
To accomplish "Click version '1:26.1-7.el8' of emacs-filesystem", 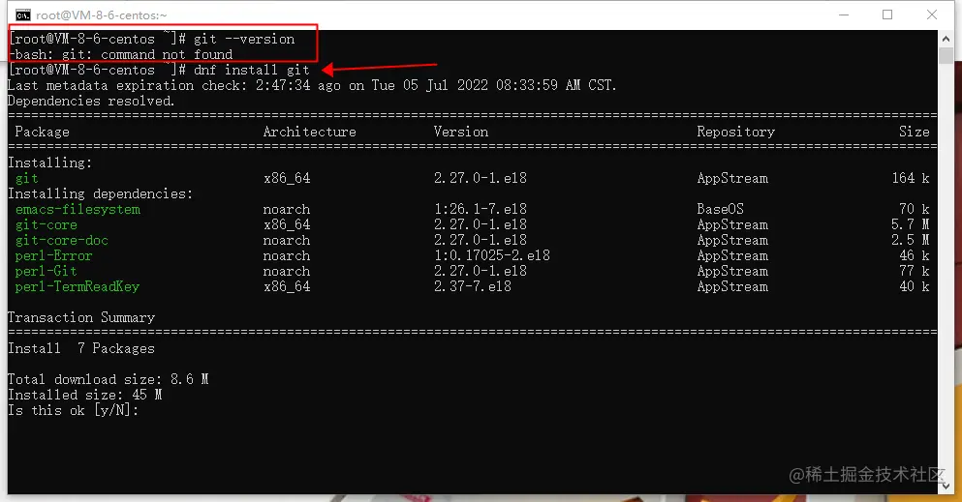I will click(x=481, y=209).
